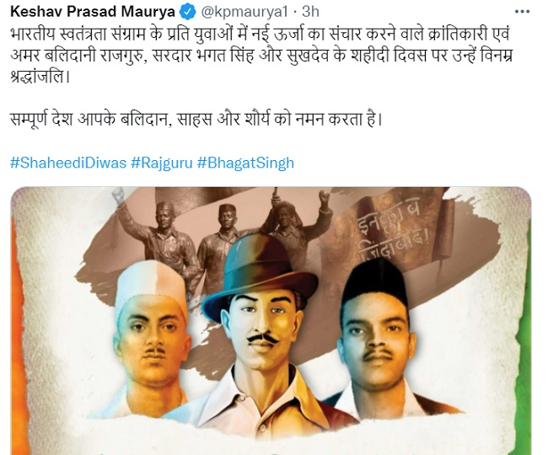Open the @kpmaurya1 handle link

(x=244, y=13)
